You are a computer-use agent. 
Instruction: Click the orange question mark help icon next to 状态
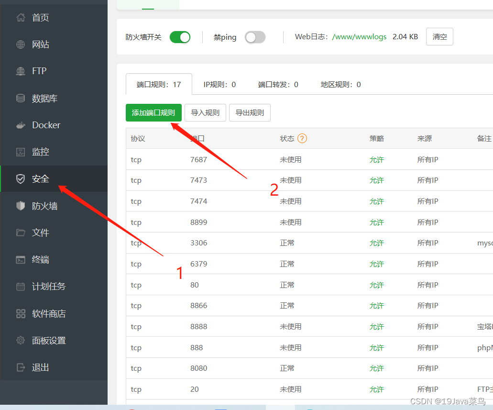click(302, 138)
